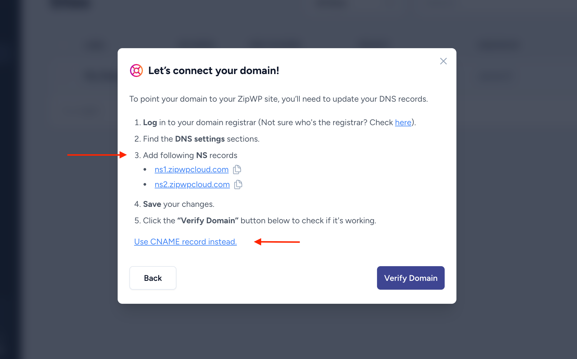The image size is (577, 359).
Task: Copy the ns2.zipwpcloud.com nameserver
Action: (238, 184)
